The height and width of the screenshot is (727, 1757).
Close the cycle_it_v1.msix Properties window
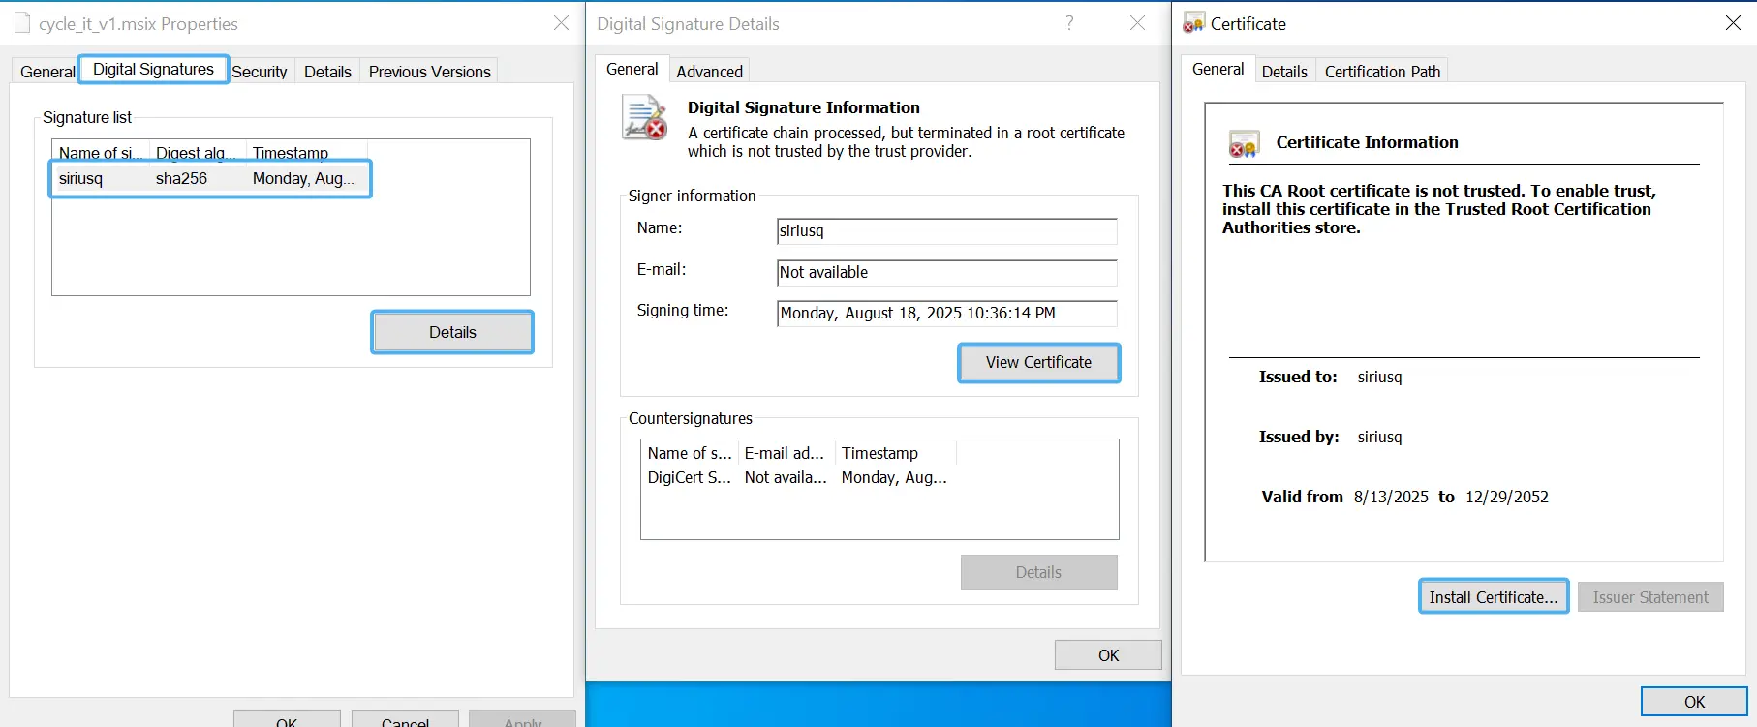point(561,22)
